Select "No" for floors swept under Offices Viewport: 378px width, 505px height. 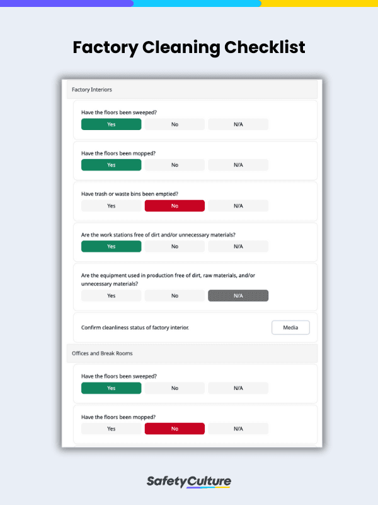pos(174,388)
